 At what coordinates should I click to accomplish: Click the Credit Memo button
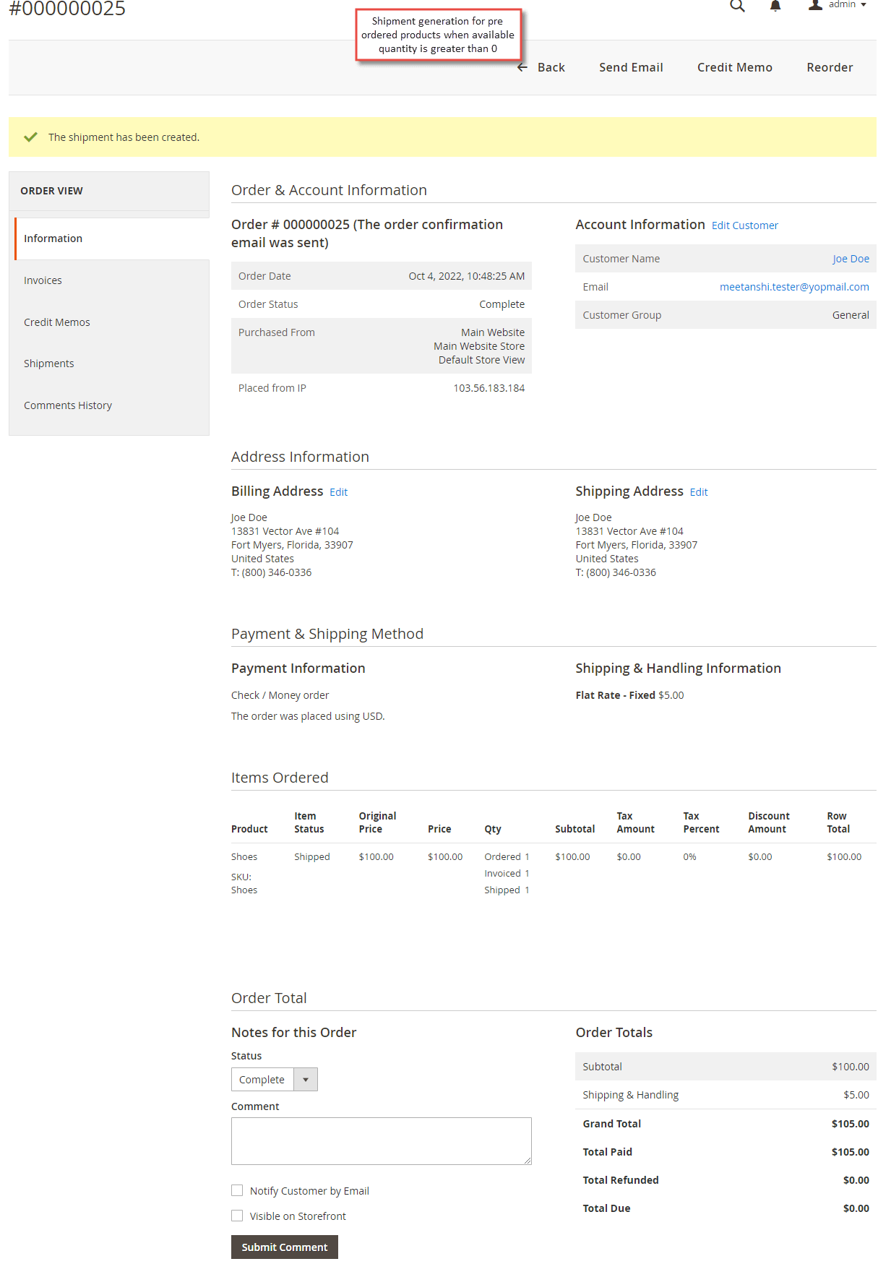pos(735,67)
